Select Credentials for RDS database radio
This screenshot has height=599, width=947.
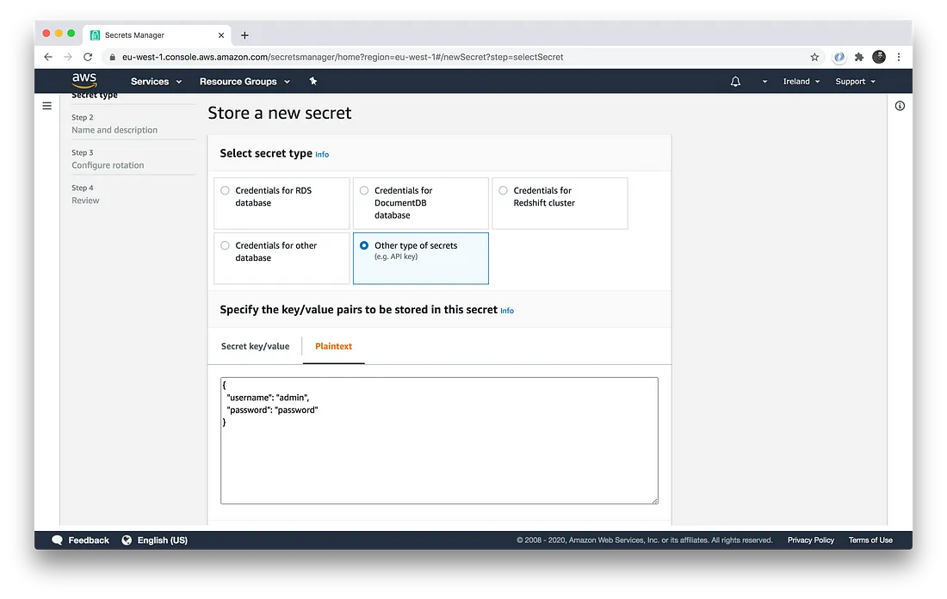[225, 190]
